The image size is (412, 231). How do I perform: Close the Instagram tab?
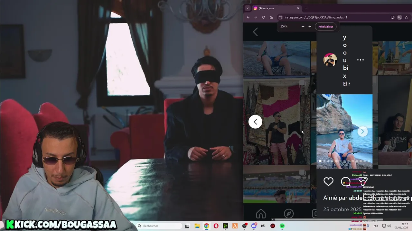[x=298, y=8]
